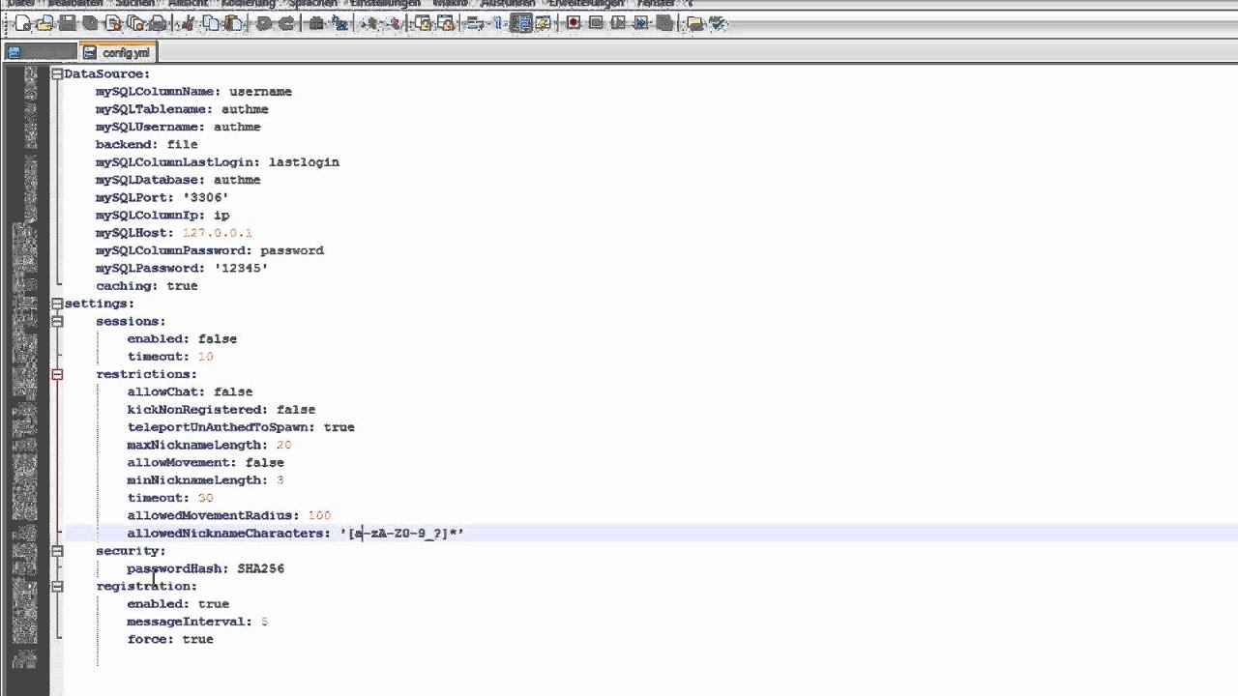Create a new file with the New icon
This screenshot has height=696, width=1238.
click(x=23, y=23)
